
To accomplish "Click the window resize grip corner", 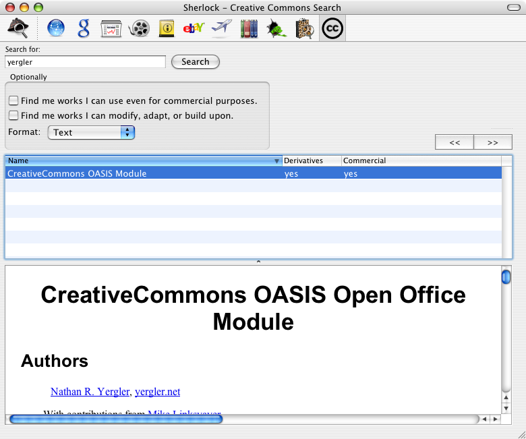I will coord(521,435).
